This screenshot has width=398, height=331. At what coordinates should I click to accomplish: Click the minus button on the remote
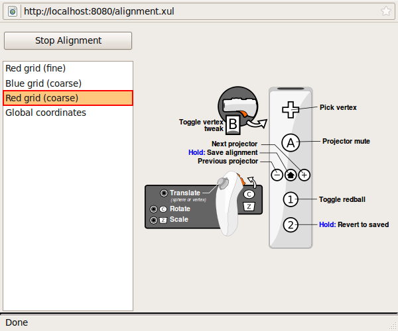point(277,175)
